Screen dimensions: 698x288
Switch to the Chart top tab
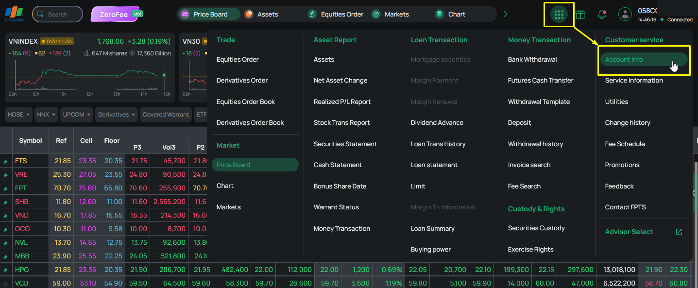pos(450,15)
